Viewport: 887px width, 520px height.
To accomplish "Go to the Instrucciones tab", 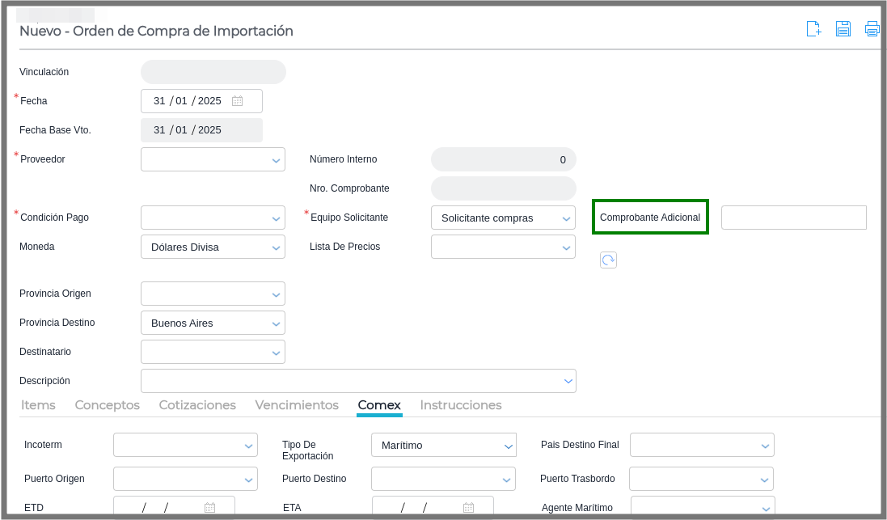I will (x=461, y=405).
